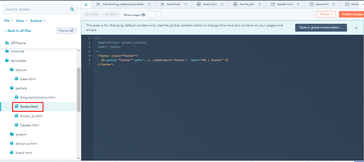Click the Back to all files link

[19, 31]
